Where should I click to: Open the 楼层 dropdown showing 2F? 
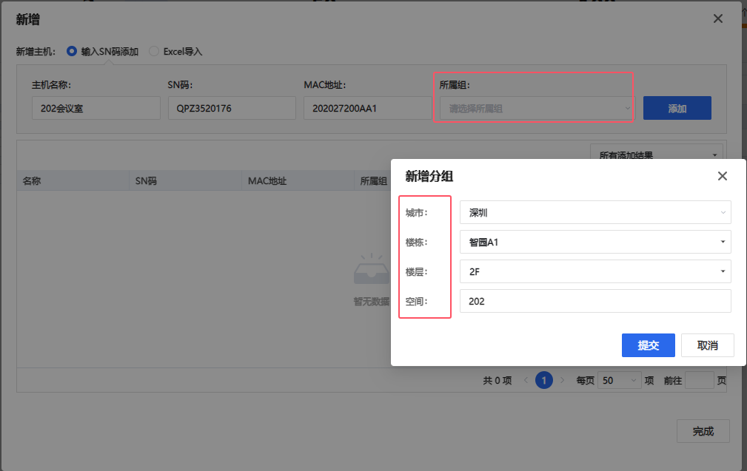pos(594,271)
